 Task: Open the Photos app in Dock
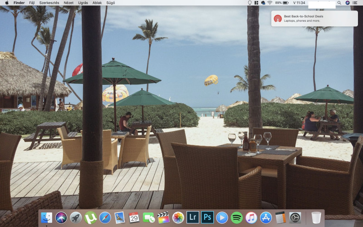[x=178, y=218]
